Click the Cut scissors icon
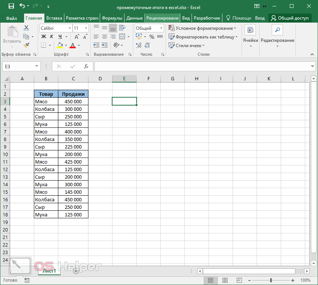Viewport: 318px width, 285px height. tap(26, 28)
